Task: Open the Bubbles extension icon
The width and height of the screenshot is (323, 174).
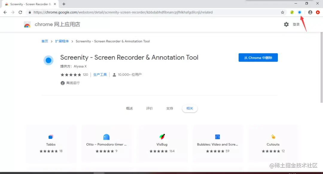Action: (217, 137)
